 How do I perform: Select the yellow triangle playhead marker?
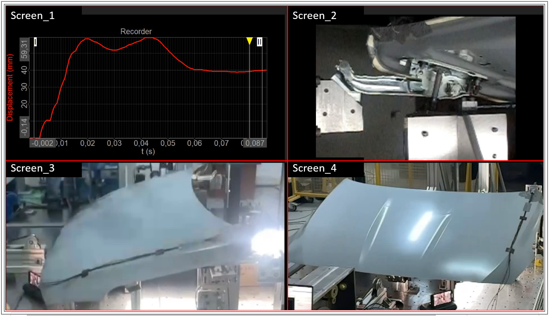250,41
